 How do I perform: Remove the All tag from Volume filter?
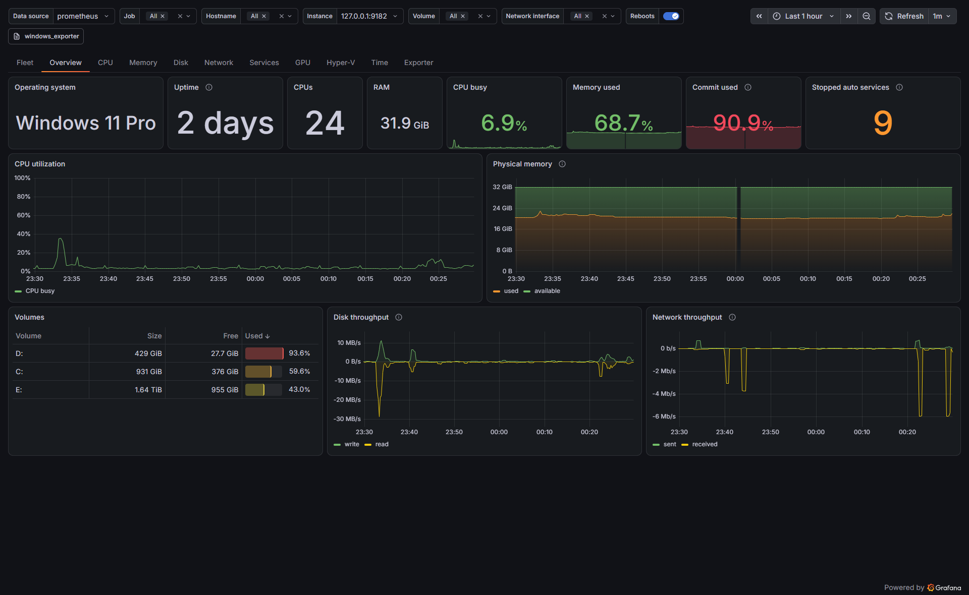coord(463,16)
